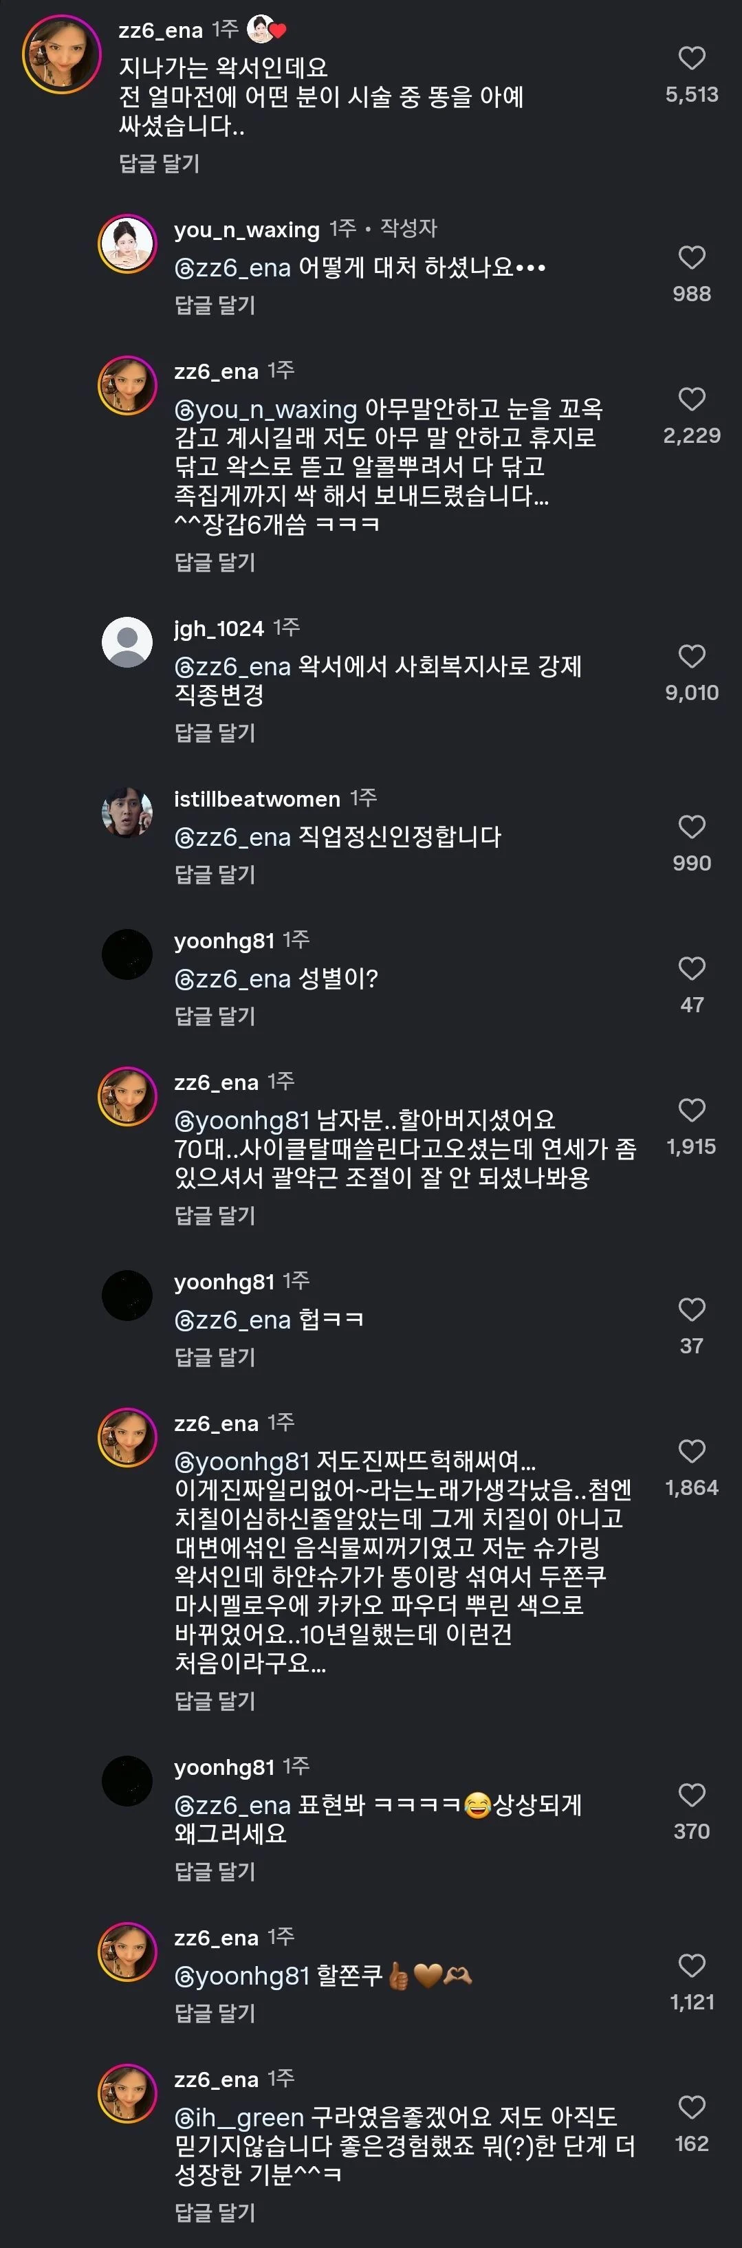Like the long reply with 1,864 likes
The image size is (742, 2248).
click(x=691, y=1451)
